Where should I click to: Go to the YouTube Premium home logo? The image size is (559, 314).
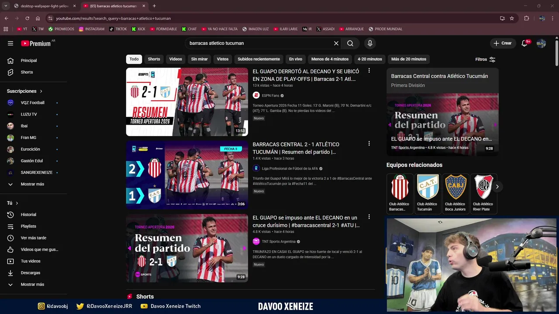pyautogui.click(x=36, y=43)
